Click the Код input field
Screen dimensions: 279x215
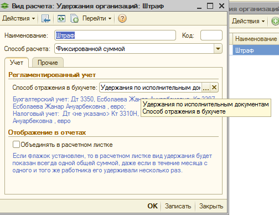pyautogui.click(x=211, y=35)
